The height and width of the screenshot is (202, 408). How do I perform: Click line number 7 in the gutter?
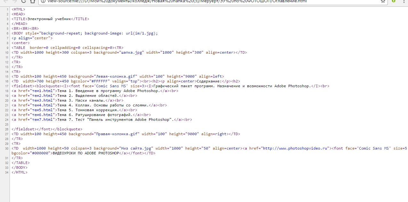pos(7,38)
